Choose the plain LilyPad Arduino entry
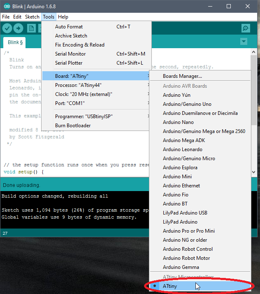260x294 pixels. point(200,222)
